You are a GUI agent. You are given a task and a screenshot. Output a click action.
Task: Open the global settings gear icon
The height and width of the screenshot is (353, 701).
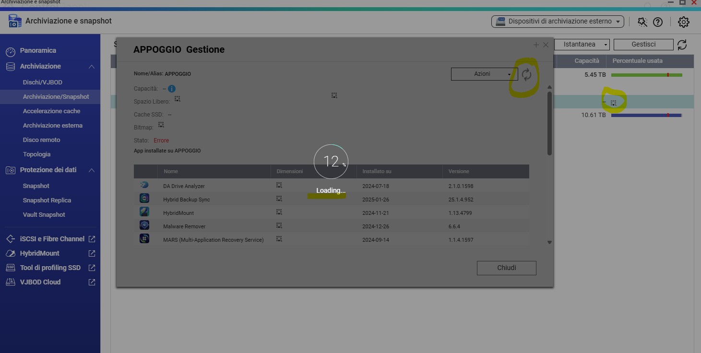point(684,22)
